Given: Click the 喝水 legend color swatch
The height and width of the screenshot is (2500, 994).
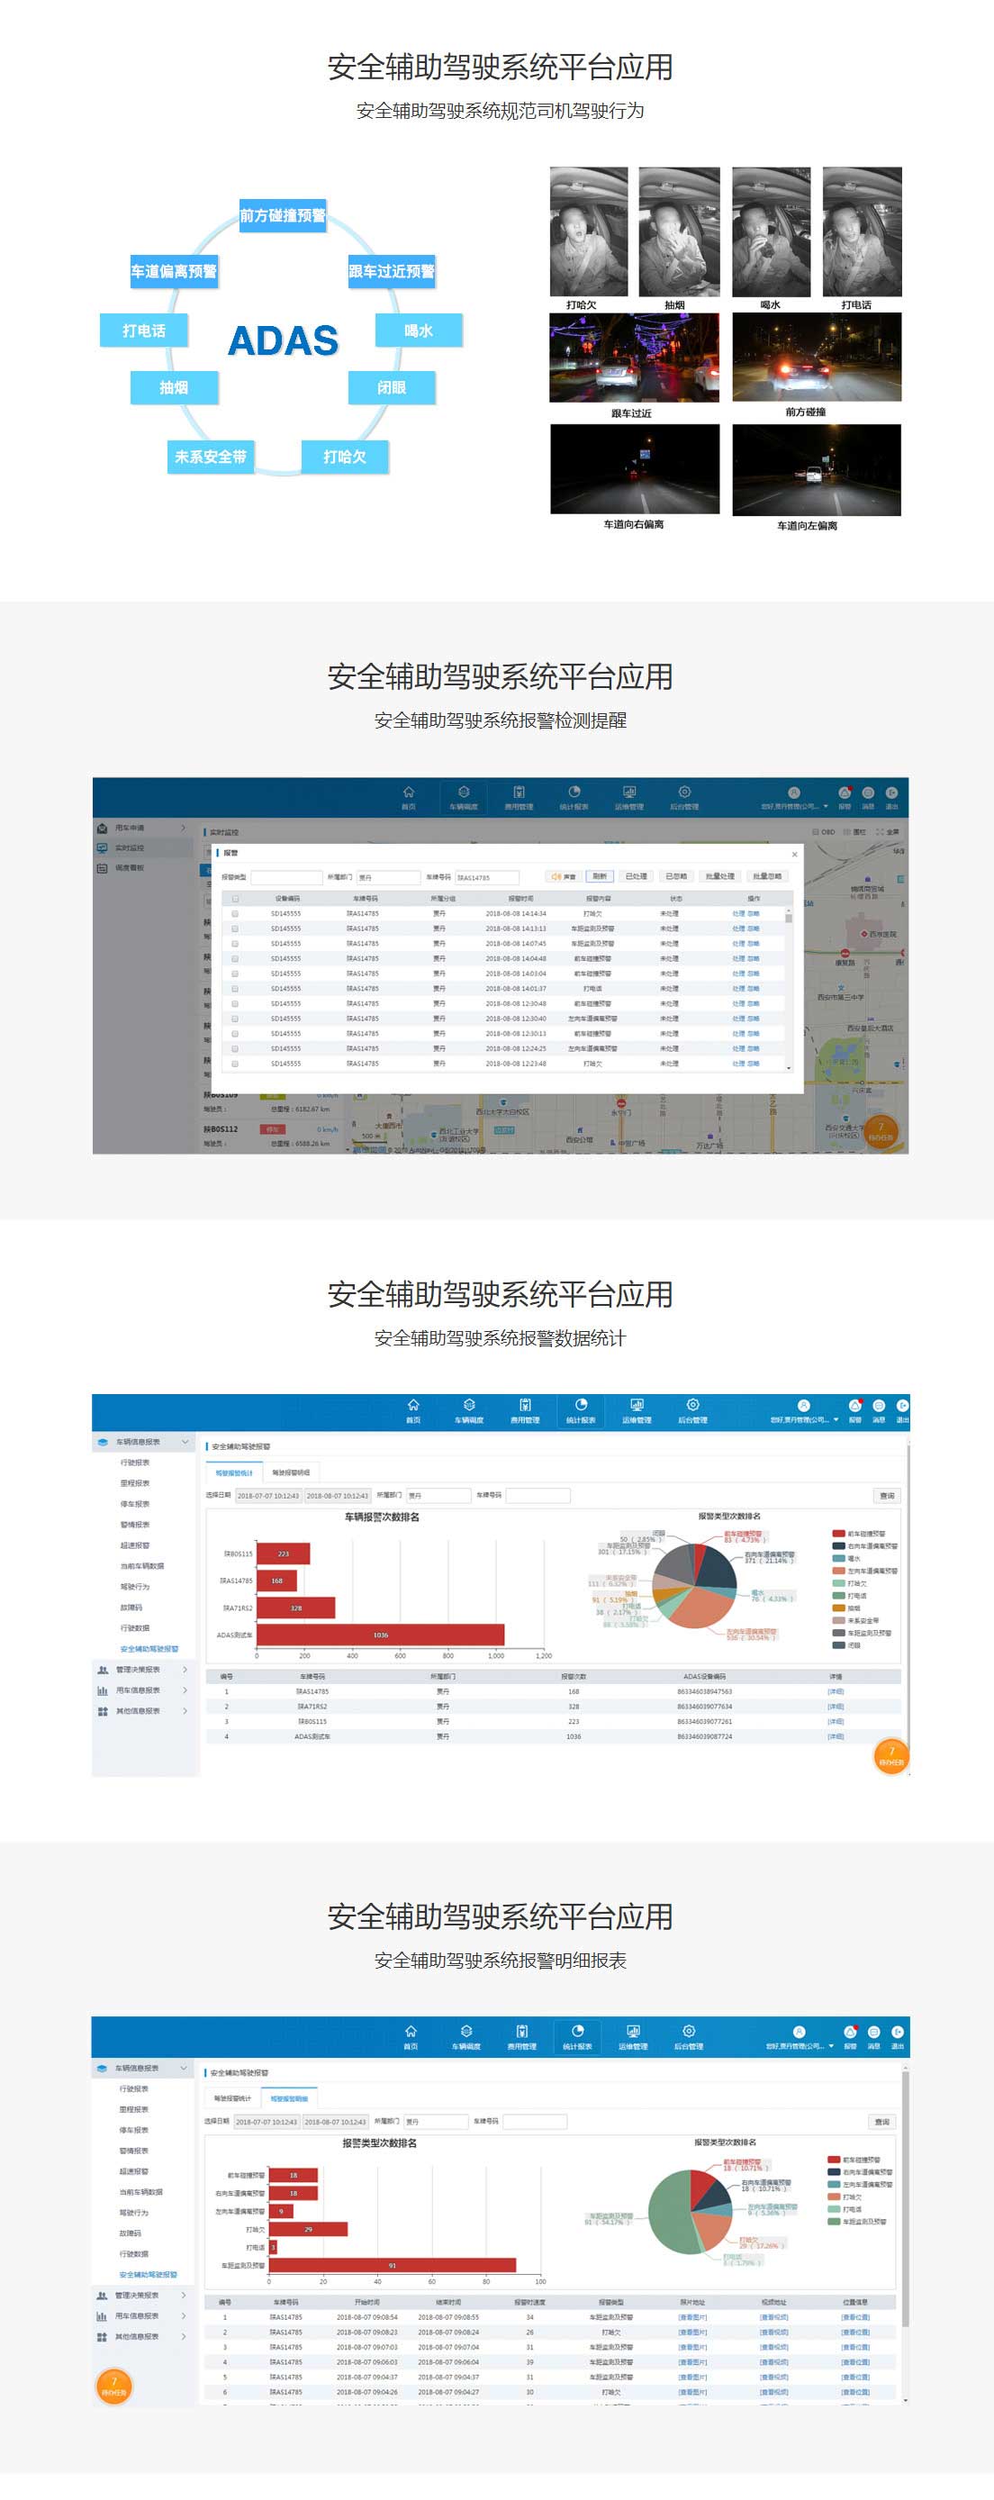Looking at the screenshot, I should click(837, 1558).
